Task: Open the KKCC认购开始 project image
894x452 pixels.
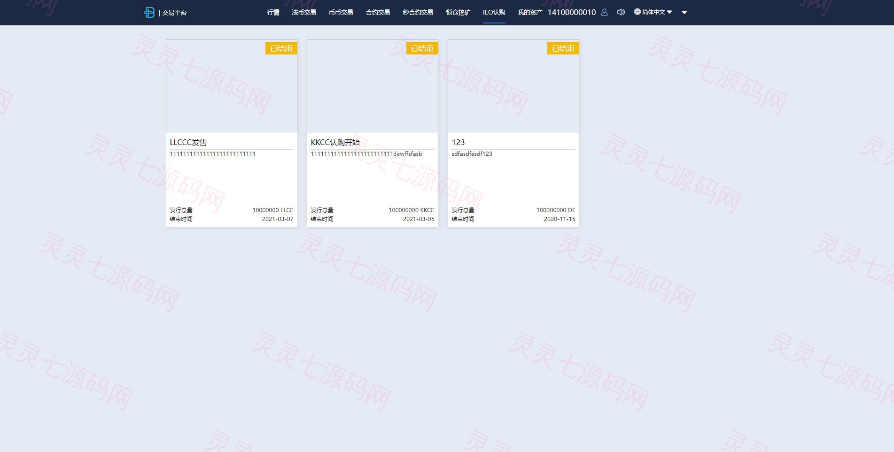Action: coord(373,86)
